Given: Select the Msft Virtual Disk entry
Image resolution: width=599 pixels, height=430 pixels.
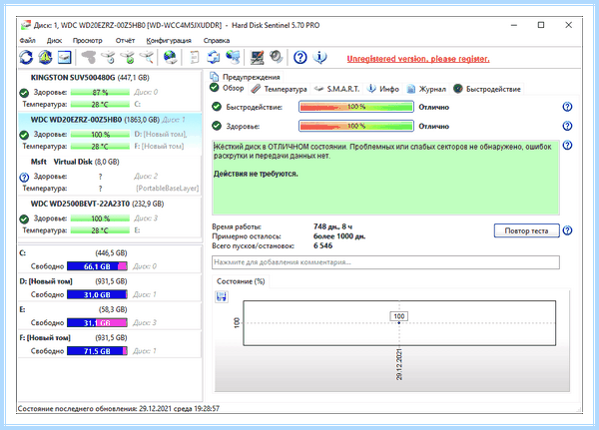Looking at the screenshot, I should pyautogui.click(x=110, y=175).
